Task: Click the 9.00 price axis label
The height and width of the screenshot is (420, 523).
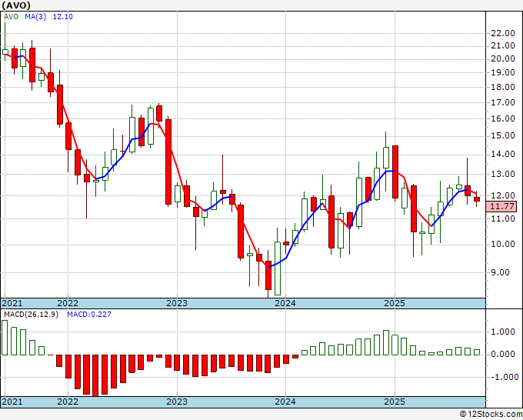Action: coord(501,272)
